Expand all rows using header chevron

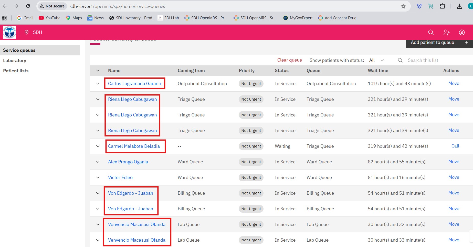pos(98,71)
